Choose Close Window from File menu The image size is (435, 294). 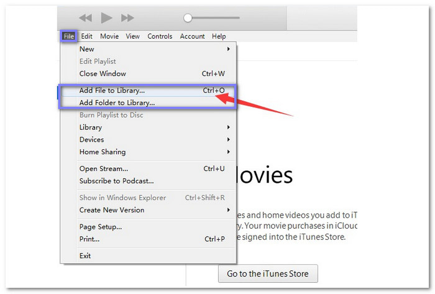(148, 74)
